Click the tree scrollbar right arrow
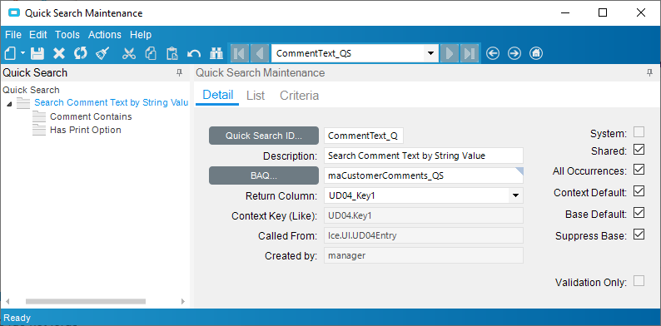 coord(183,302)
